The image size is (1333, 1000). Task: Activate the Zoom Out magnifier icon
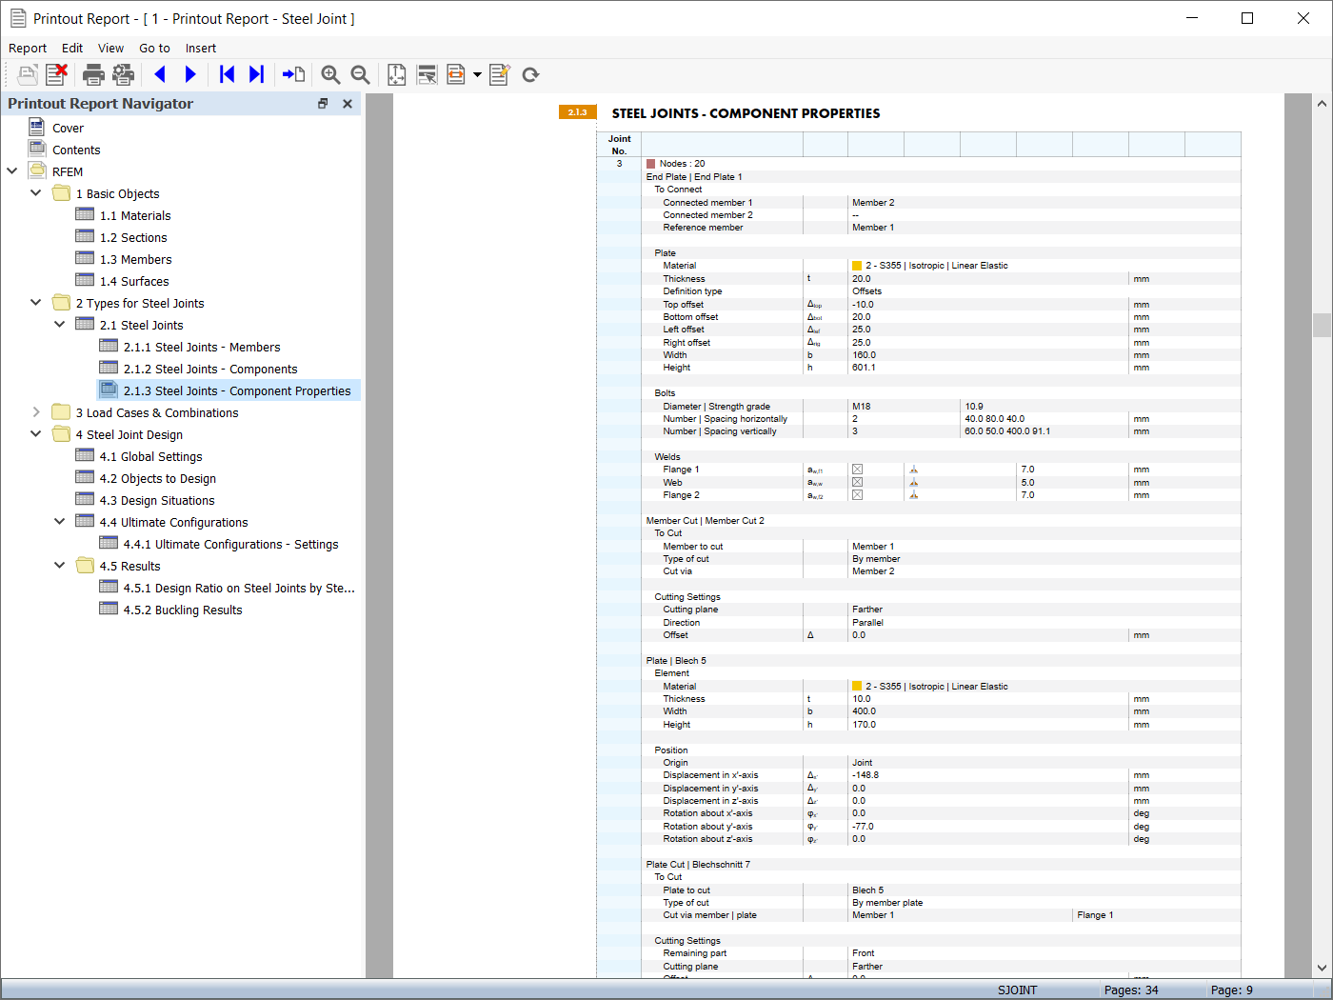click(359, 74)
